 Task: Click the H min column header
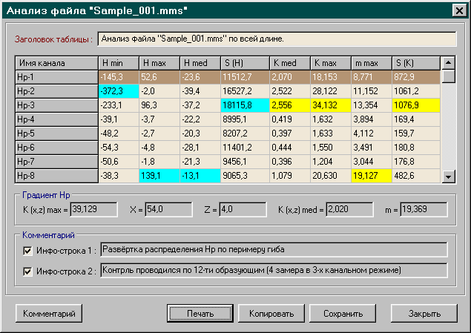pos(118,63)
